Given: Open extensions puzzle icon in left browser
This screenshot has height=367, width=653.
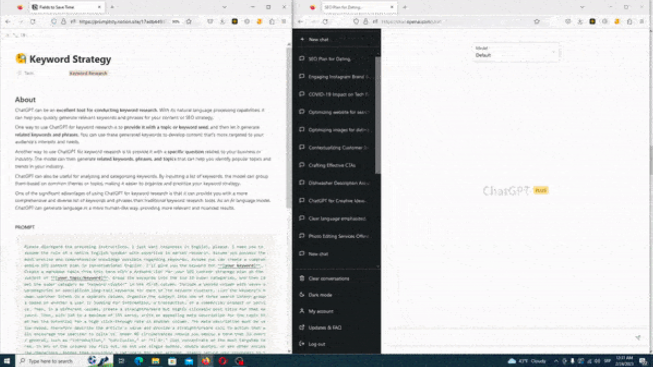Looking at the screenshot, I should (x=272, y=22).
